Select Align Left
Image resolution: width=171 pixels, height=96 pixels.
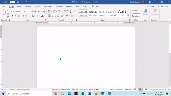(x=49, y=16)
